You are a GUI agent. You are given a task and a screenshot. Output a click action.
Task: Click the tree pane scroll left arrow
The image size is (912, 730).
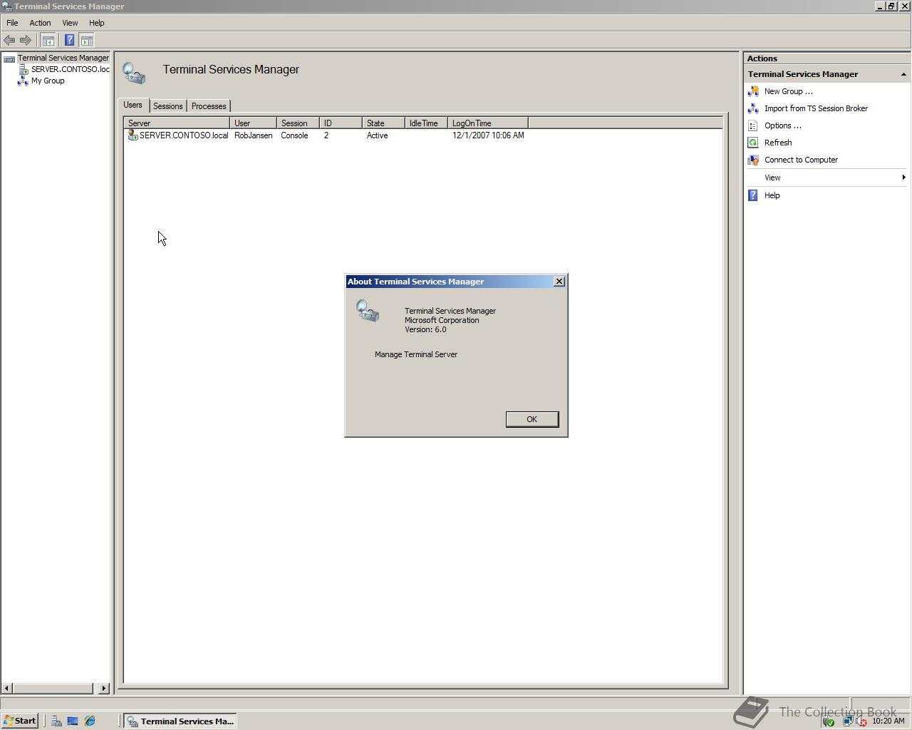[x=7, y=688]
